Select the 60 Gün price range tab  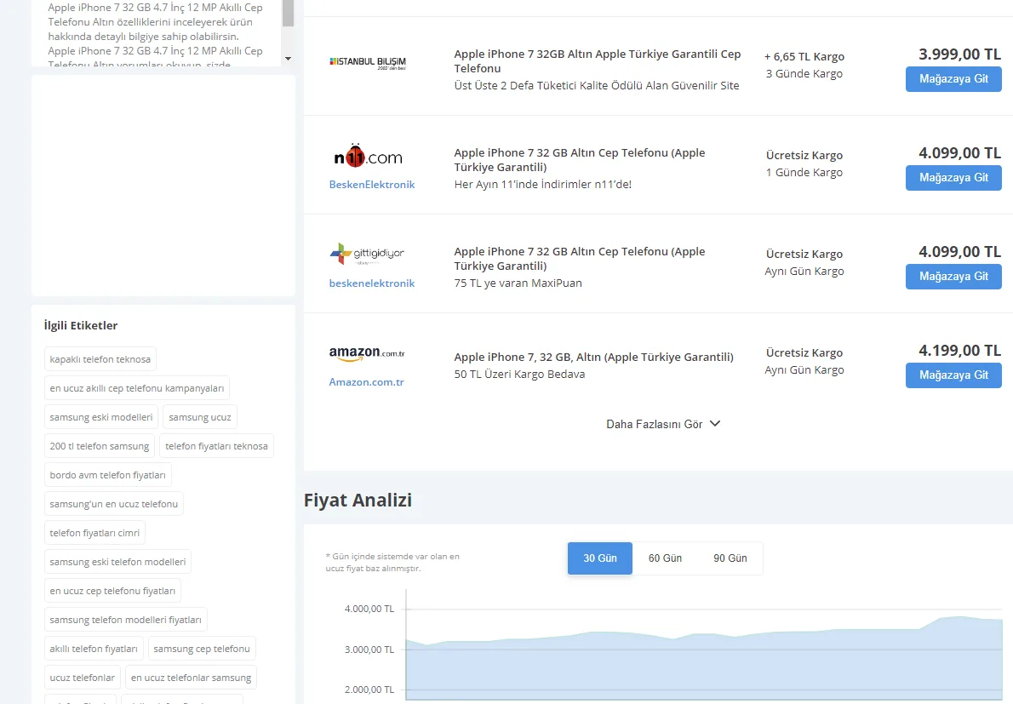click(x=665, y=558)
